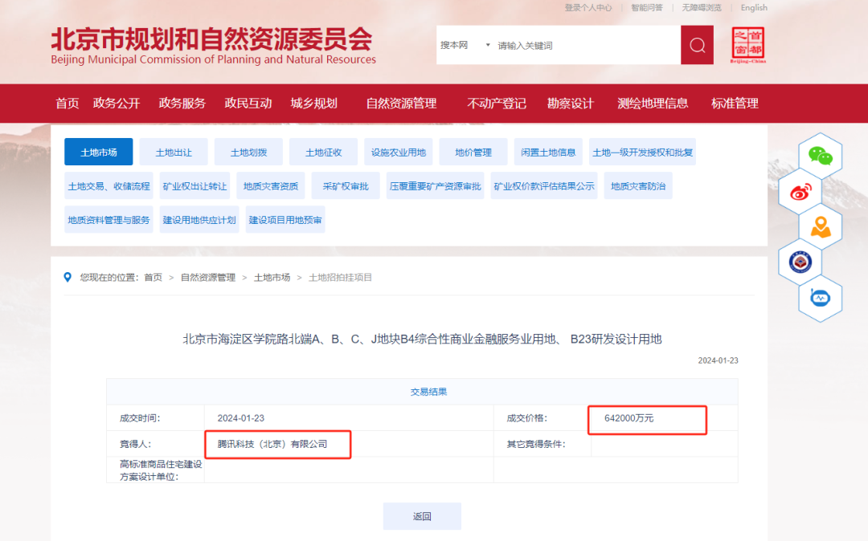The height and width of the screenshot is (541, 868).
Task: Switch to the 土地出让 tab
Action: click(174, 152)
